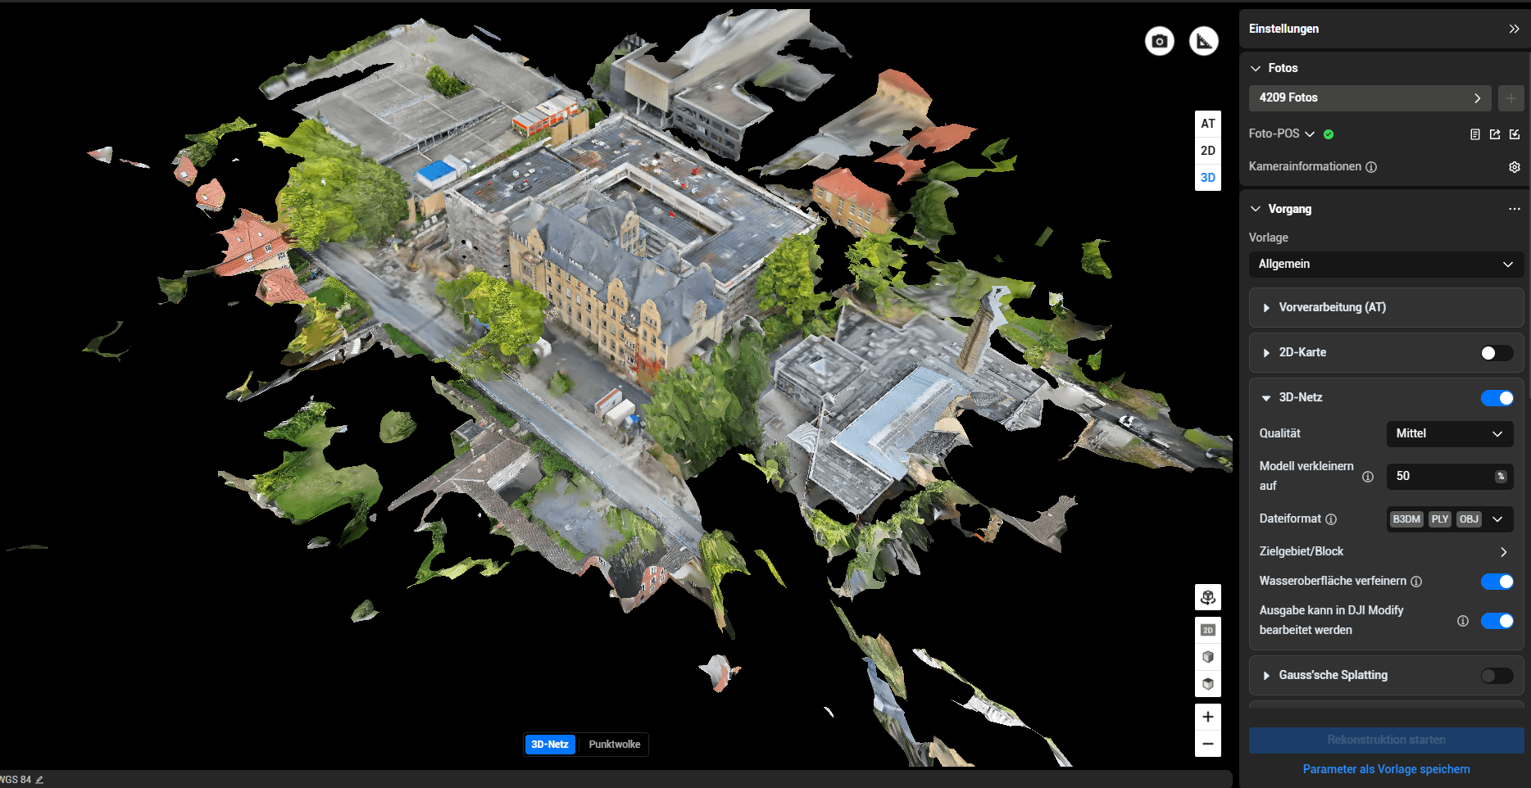
Task: Select the 3D-Netz display tab
Action: 549,745
